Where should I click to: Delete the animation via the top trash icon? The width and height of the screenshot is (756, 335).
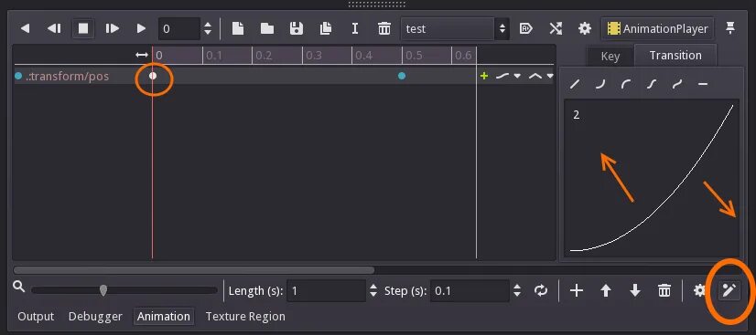(x=383, y=29)
